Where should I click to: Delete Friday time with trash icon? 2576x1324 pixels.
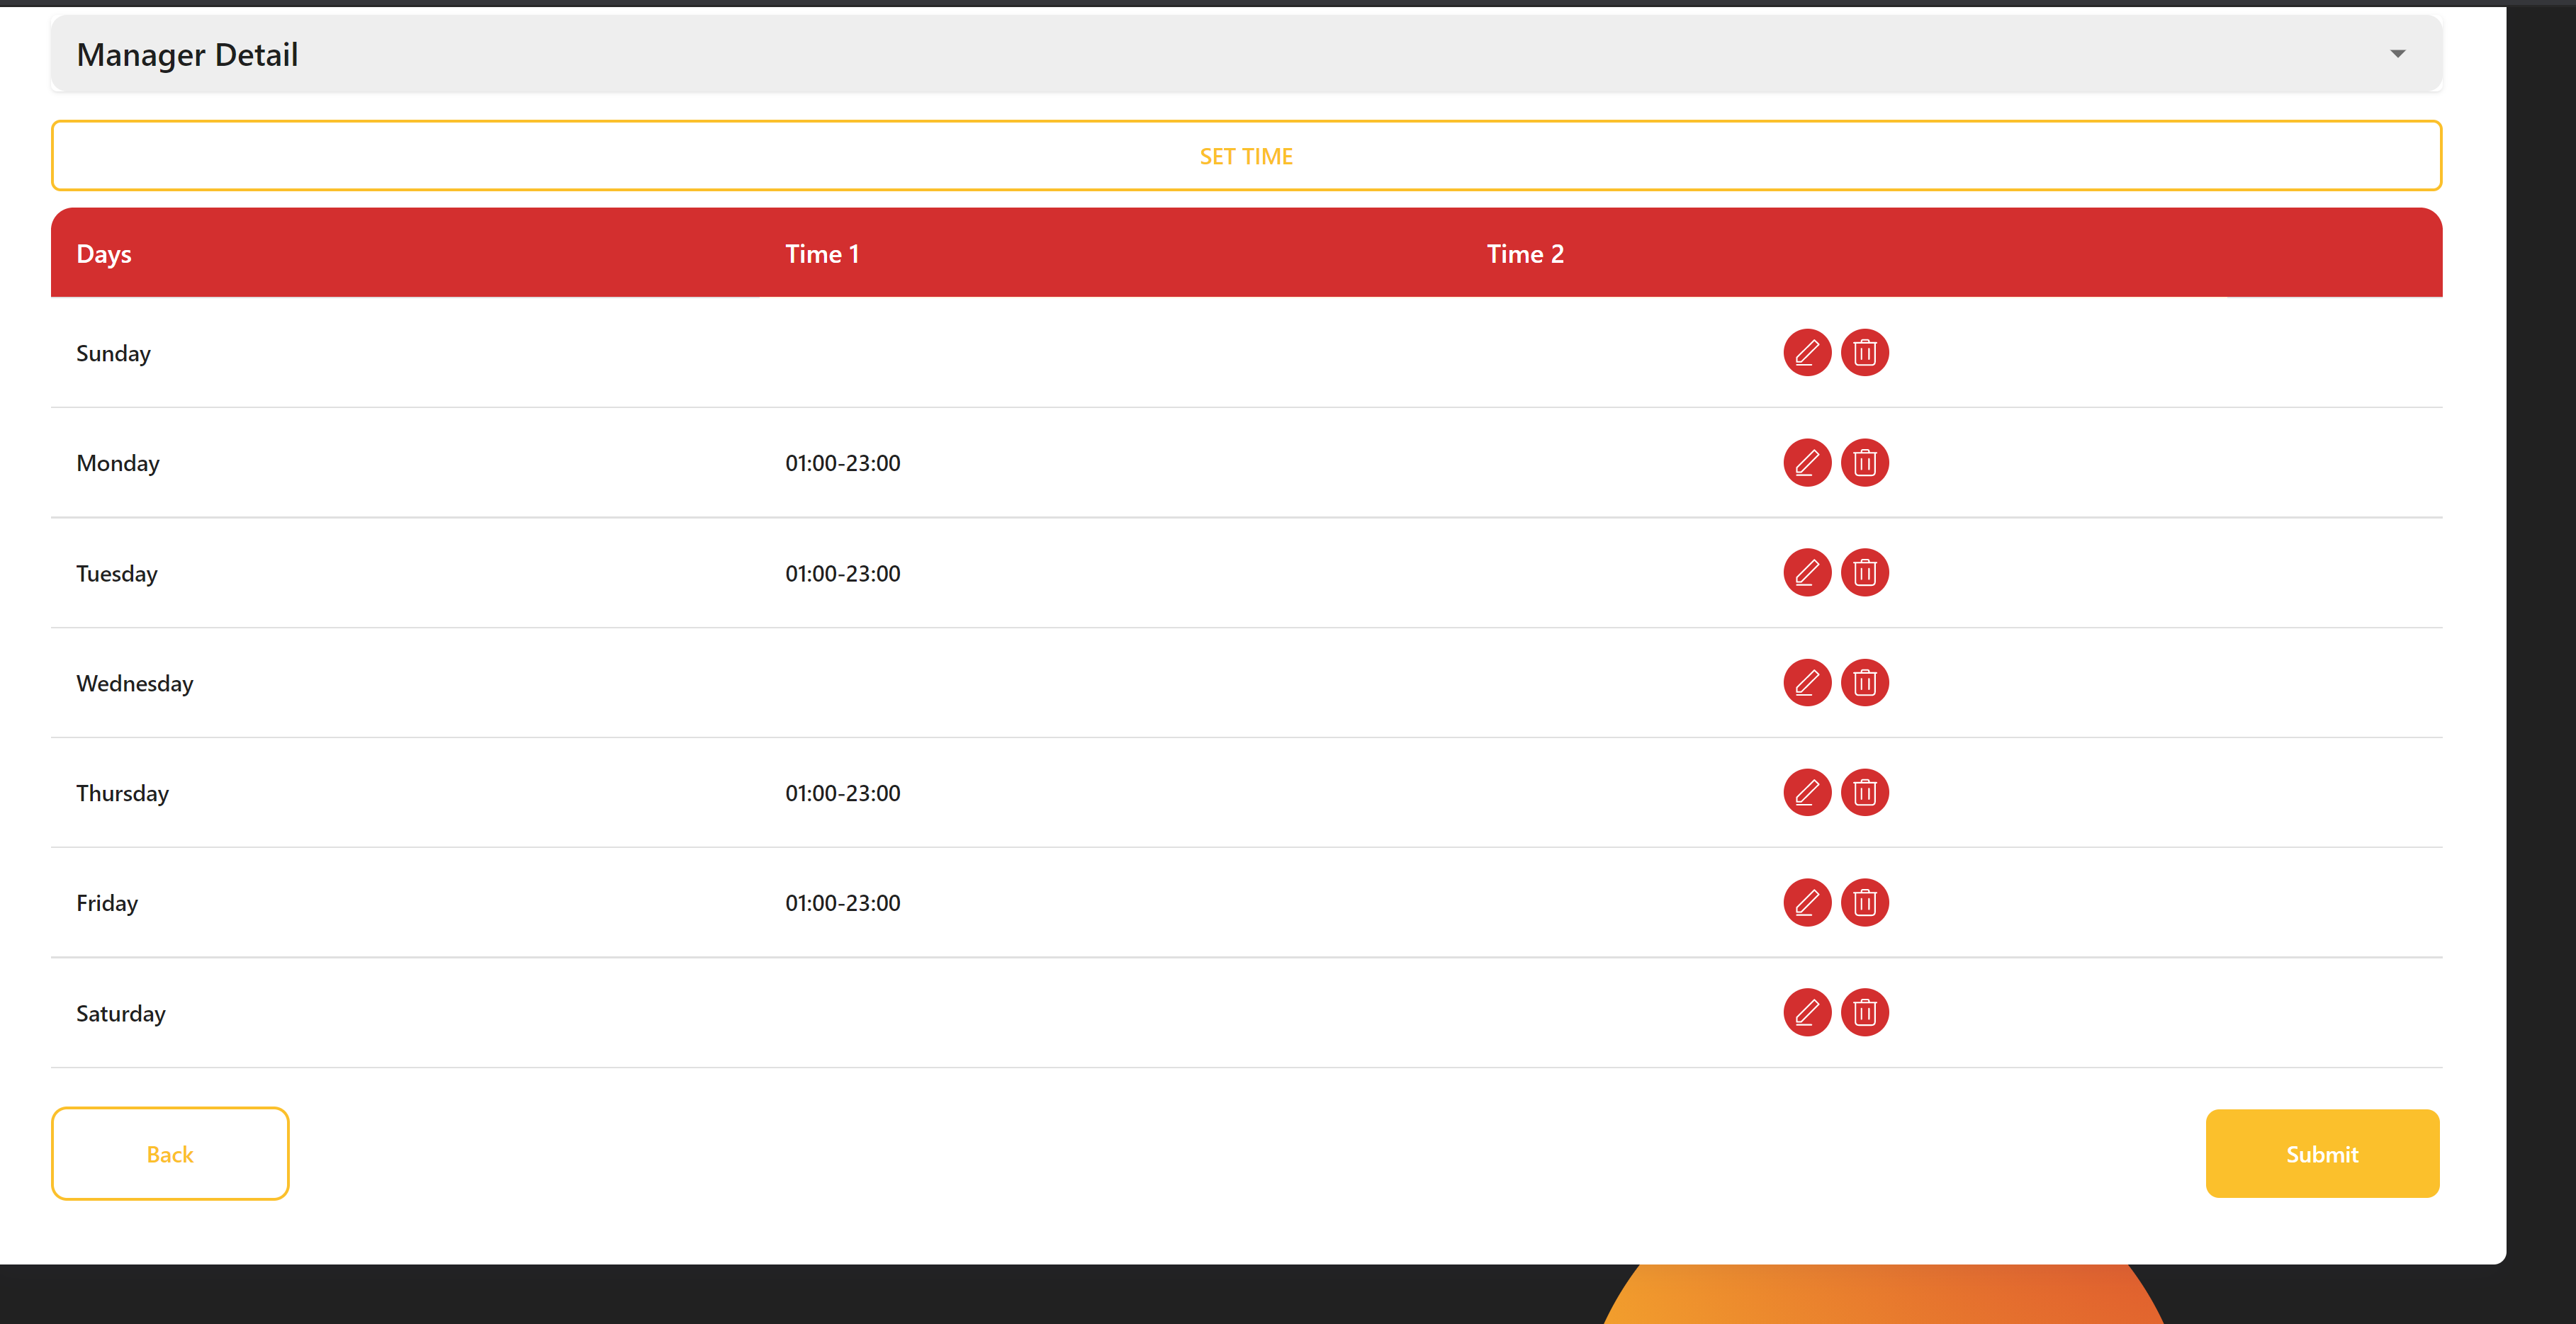pyautogui.click(x=1864, y=903)
